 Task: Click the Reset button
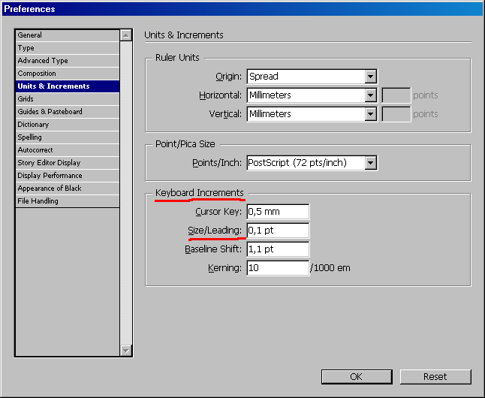[435, 377]
